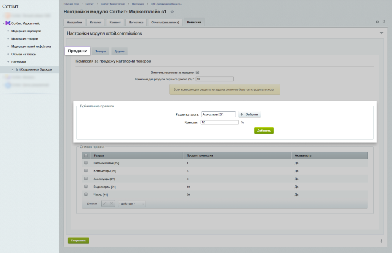Tick the checkbox for Газонокосилки [22]
This screenshot has height=253, width=392.
click(86, 163)
